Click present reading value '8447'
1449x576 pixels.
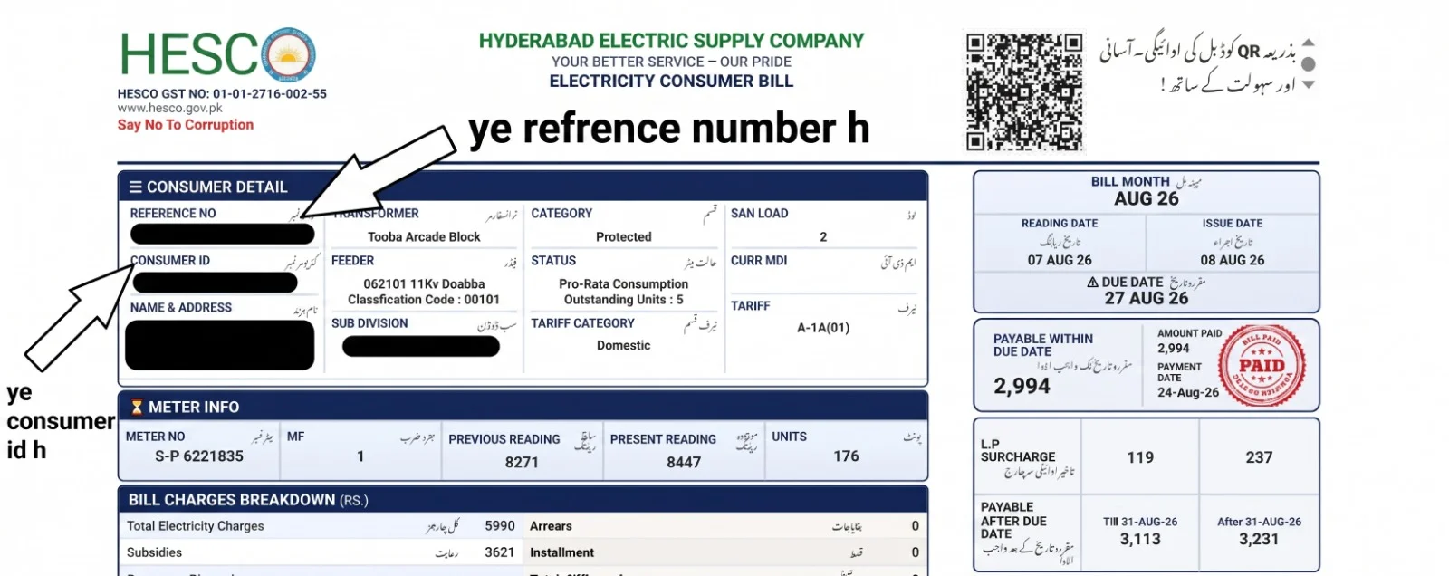pyautogui.click(x=684, y=462)
